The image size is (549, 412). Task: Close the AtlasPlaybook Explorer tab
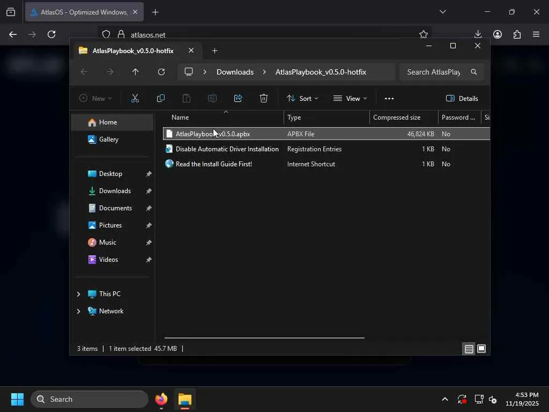click(191, 50)
